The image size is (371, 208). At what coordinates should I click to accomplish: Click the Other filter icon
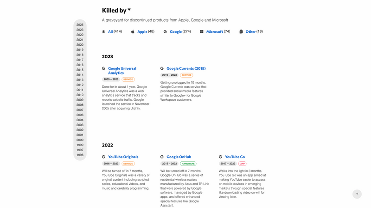tap(241, 32)
